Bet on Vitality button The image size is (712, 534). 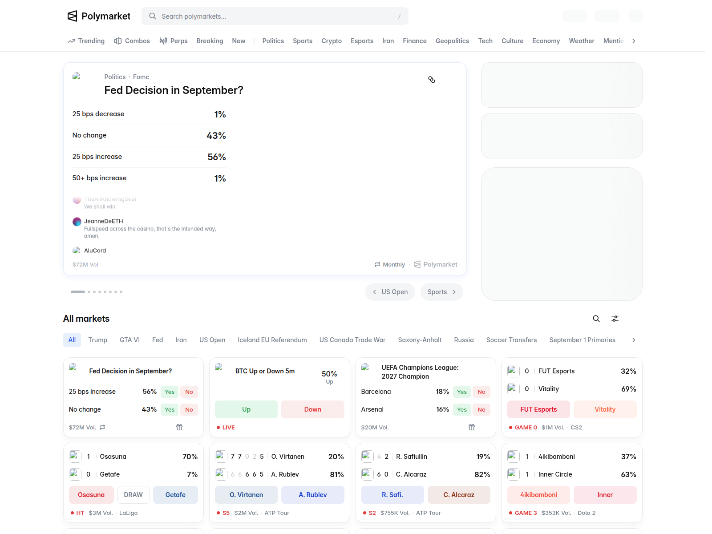(605, 409)
